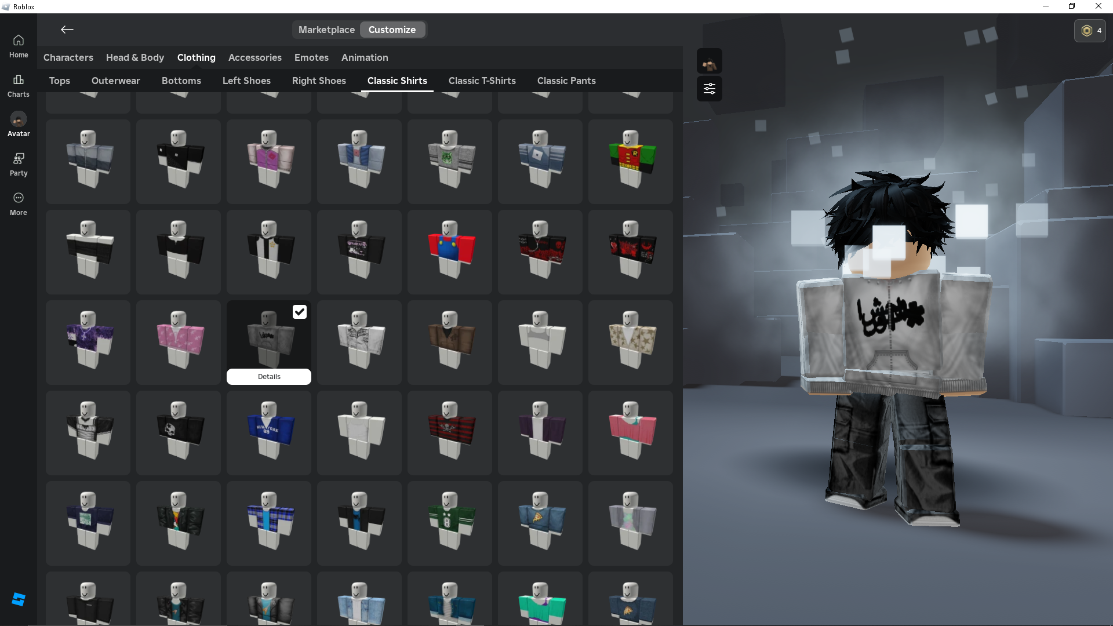Select the Classic Pants subcategory
This screenshot has height=626, width=1113.
click(566, 81)
